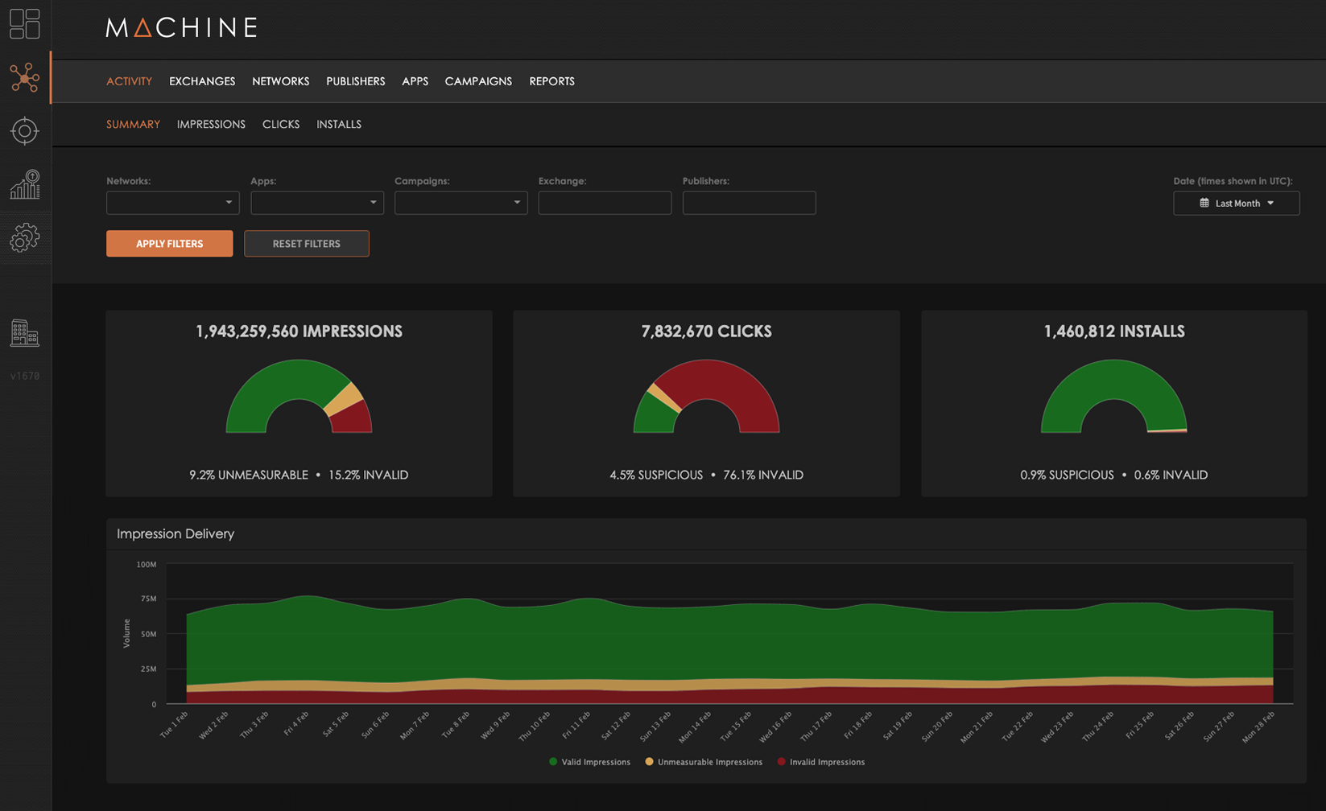Click the clicks gauge chart

coord(706,396)
